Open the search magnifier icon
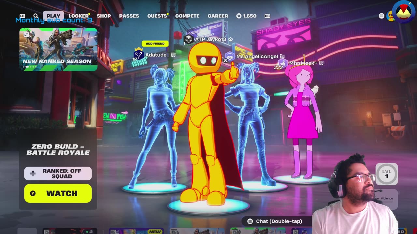The height and width of the screenshot is (234, 417). [x=36, y=16]
